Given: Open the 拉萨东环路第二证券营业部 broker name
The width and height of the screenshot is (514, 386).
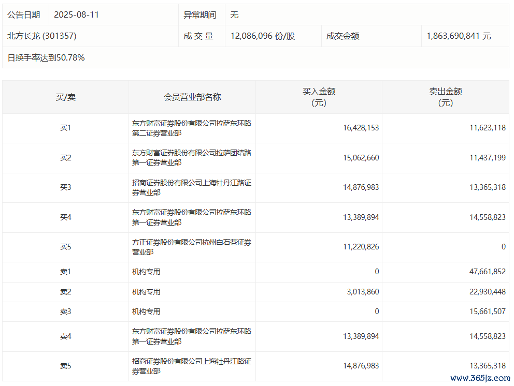Looking at the screenshot, I should [x=192, y=128].
